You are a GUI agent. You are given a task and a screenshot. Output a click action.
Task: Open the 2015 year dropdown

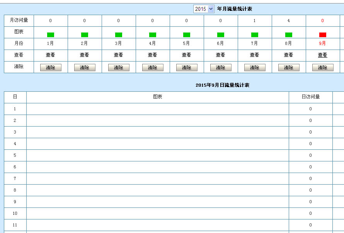(x=204, y=9)
